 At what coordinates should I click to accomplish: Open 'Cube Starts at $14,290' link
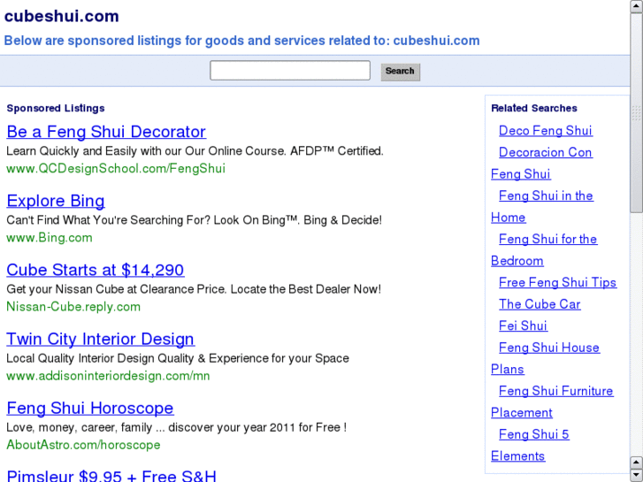click(96, 270)
